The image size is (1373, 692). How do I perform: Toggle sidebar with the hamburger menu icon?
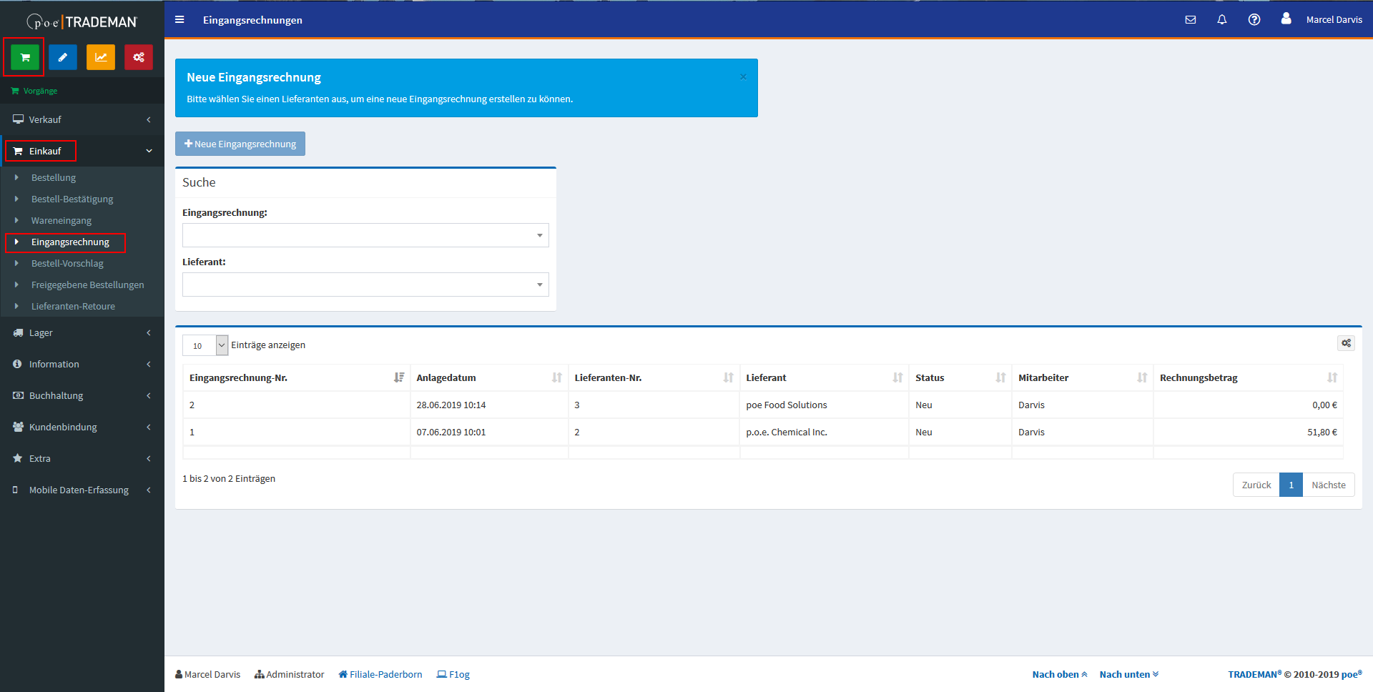[179, 20]
